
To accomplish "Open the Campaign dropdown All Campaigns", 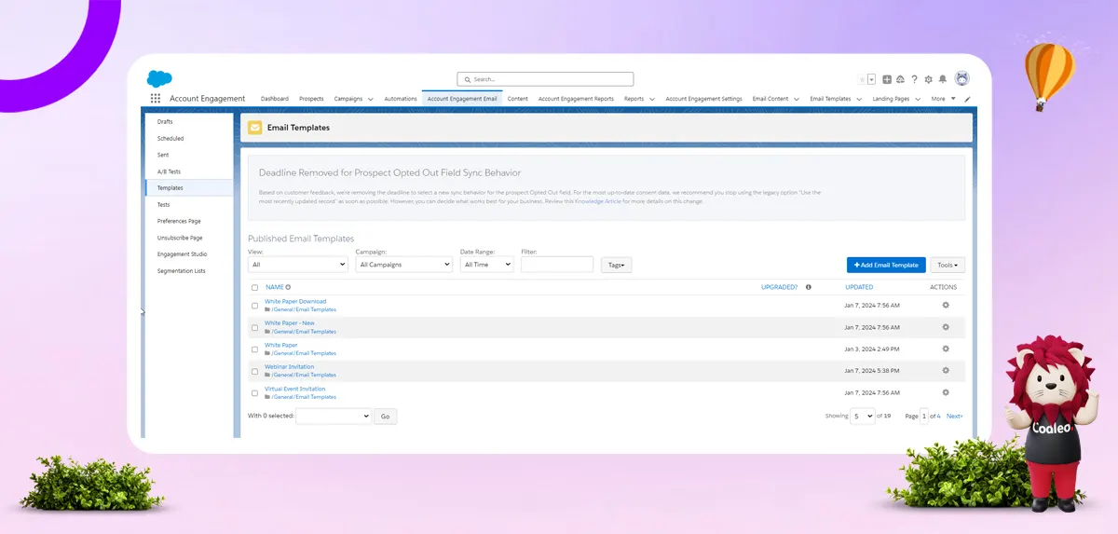I will tap(403, 265).
